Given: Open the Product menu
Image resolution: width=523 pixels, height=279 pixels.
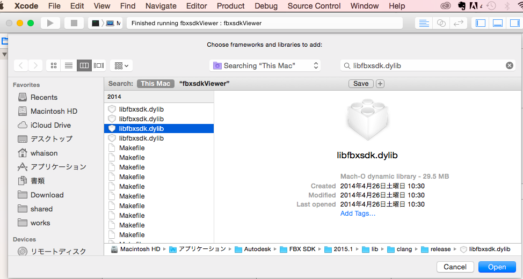Looking at the screenshot, I should [x=231, y=6].
